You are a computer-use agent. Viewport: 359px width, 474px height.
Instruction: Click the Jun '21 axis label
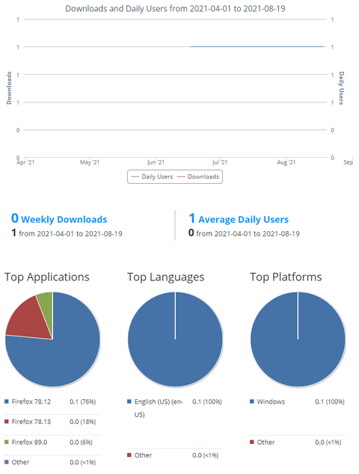tap(156, 162)
